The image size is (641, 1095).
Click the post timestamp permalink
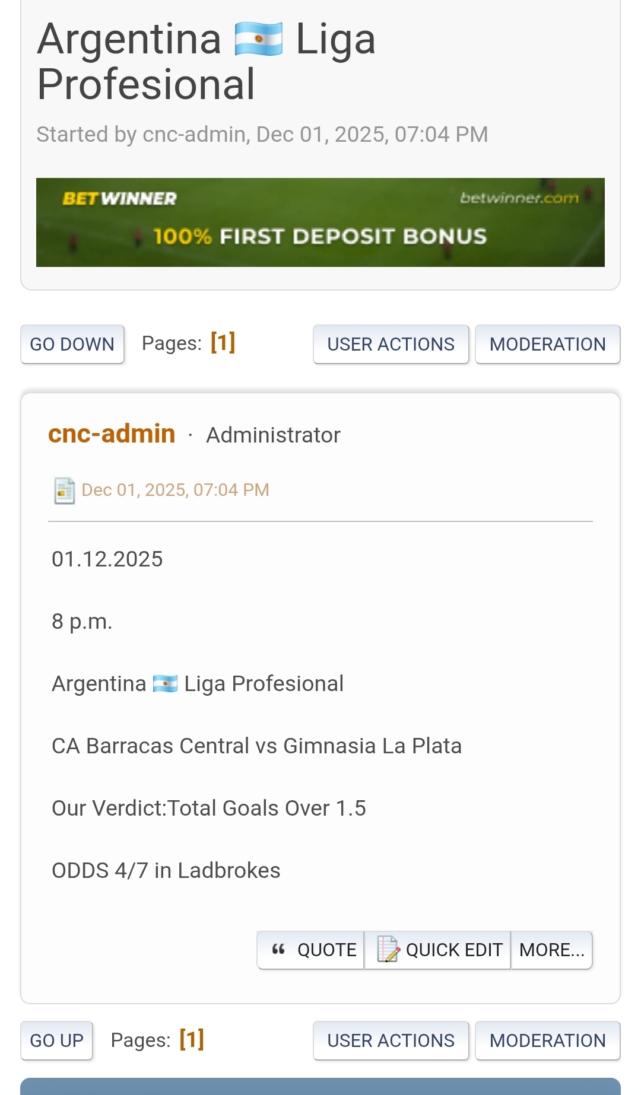175,490
